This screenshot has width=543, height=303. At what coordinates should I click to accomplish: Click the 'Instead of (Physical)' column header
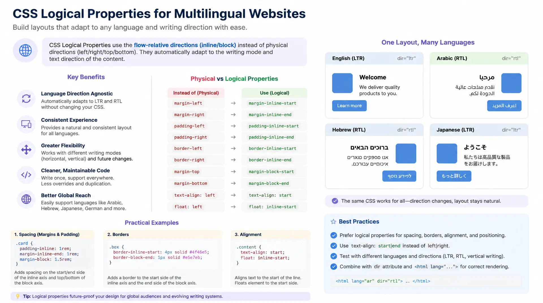pos(196,93)
